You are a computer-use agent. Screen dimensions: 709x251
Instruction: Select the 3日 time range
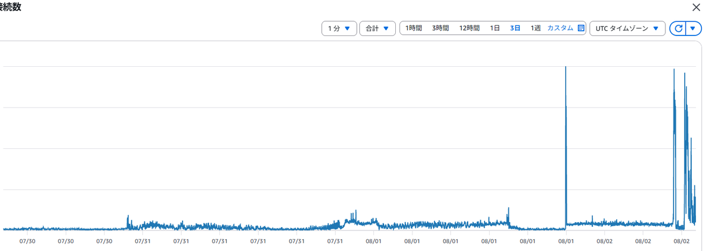[515, 28]
